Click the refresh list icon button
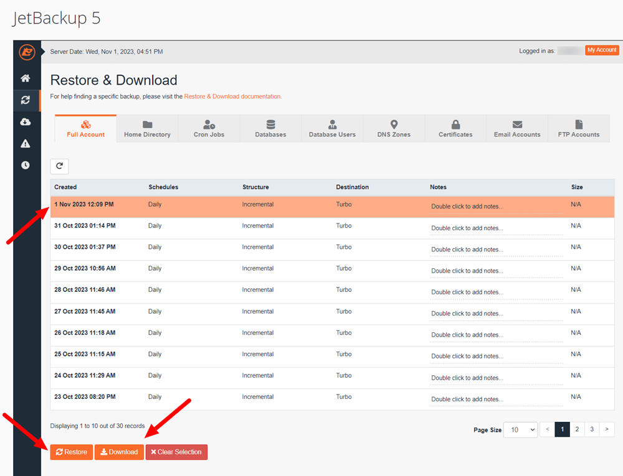Image resolution: width=623 pixels, height=476 pixels. pyautogui.click(x=59, y=166)
